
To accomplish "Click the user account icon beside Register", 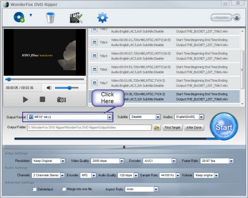I will click(x=237, y=17).
